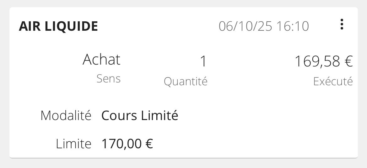Click the word Limité in order type
The width and height of the screenshot is (367, 168).
pos(159,116)
